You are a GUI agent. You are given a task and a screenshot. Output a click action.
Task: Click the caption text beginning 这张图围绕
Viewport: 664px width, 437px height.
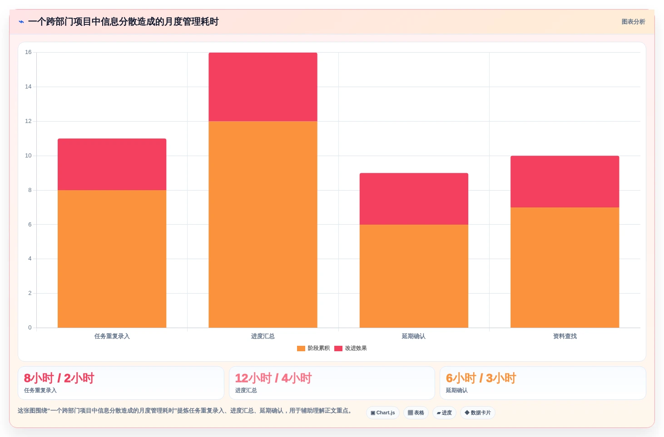pos(185,411)
